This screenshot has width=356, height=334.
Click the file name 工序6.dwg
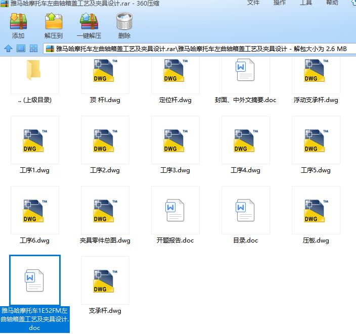34,241
